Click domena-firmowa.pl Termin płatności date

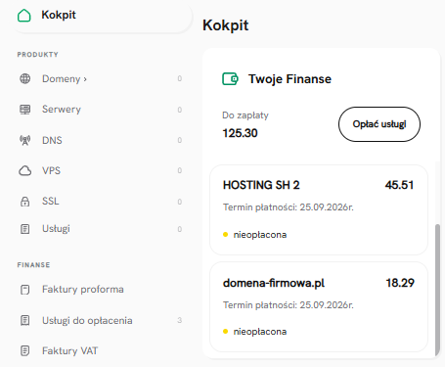point(289,305)
